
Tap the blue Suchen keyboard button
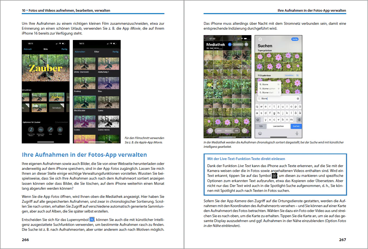tap(296, 126)
